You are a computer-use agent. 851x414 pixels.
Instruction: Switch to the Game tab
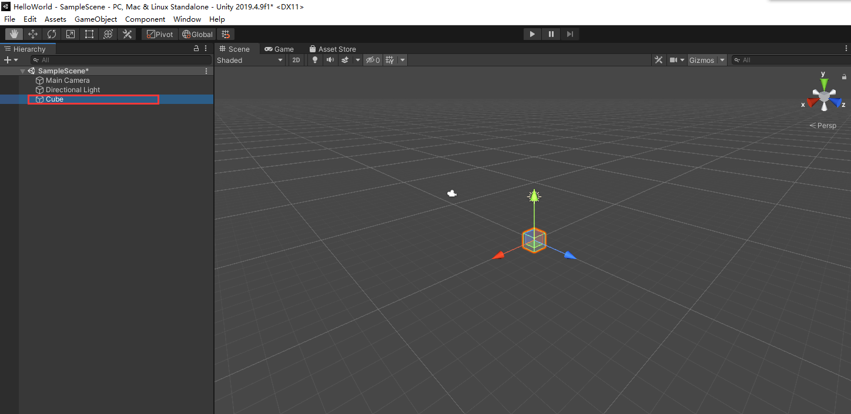coord(280,49)
